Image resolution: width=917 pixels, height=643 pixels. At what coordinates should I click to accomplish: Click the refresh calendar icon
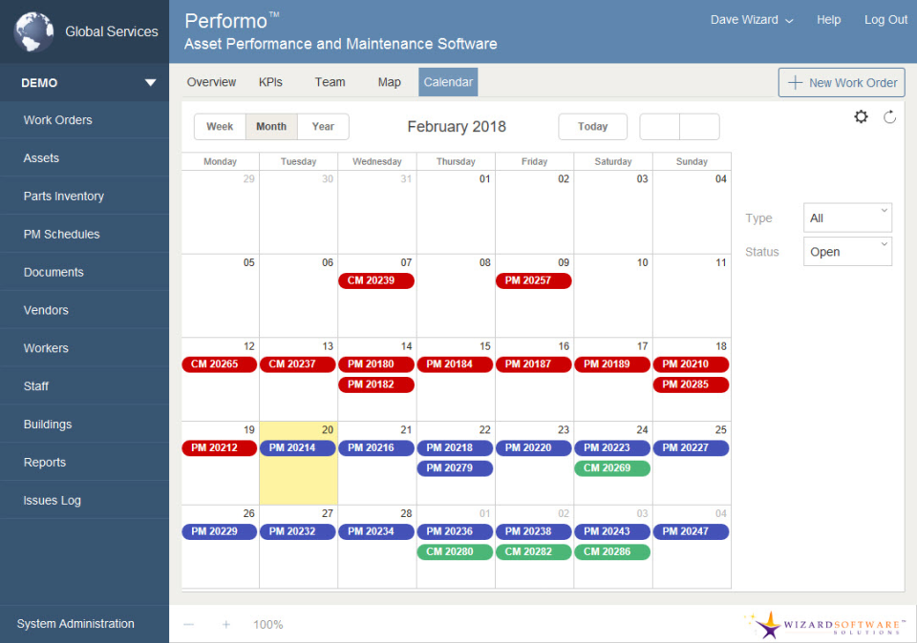889,116
